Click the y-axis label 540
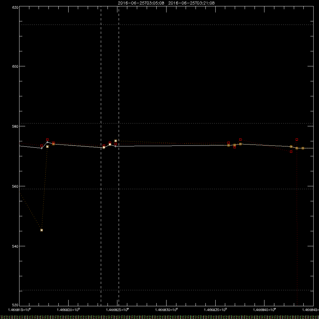Image resolution: width=319 pixels, height=319 pixels. click(15, 246)
